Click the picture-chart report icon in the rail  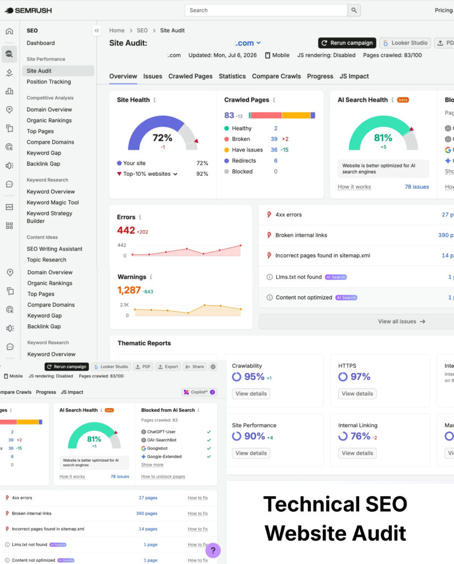pyautogui.click(x=9, y=207)
